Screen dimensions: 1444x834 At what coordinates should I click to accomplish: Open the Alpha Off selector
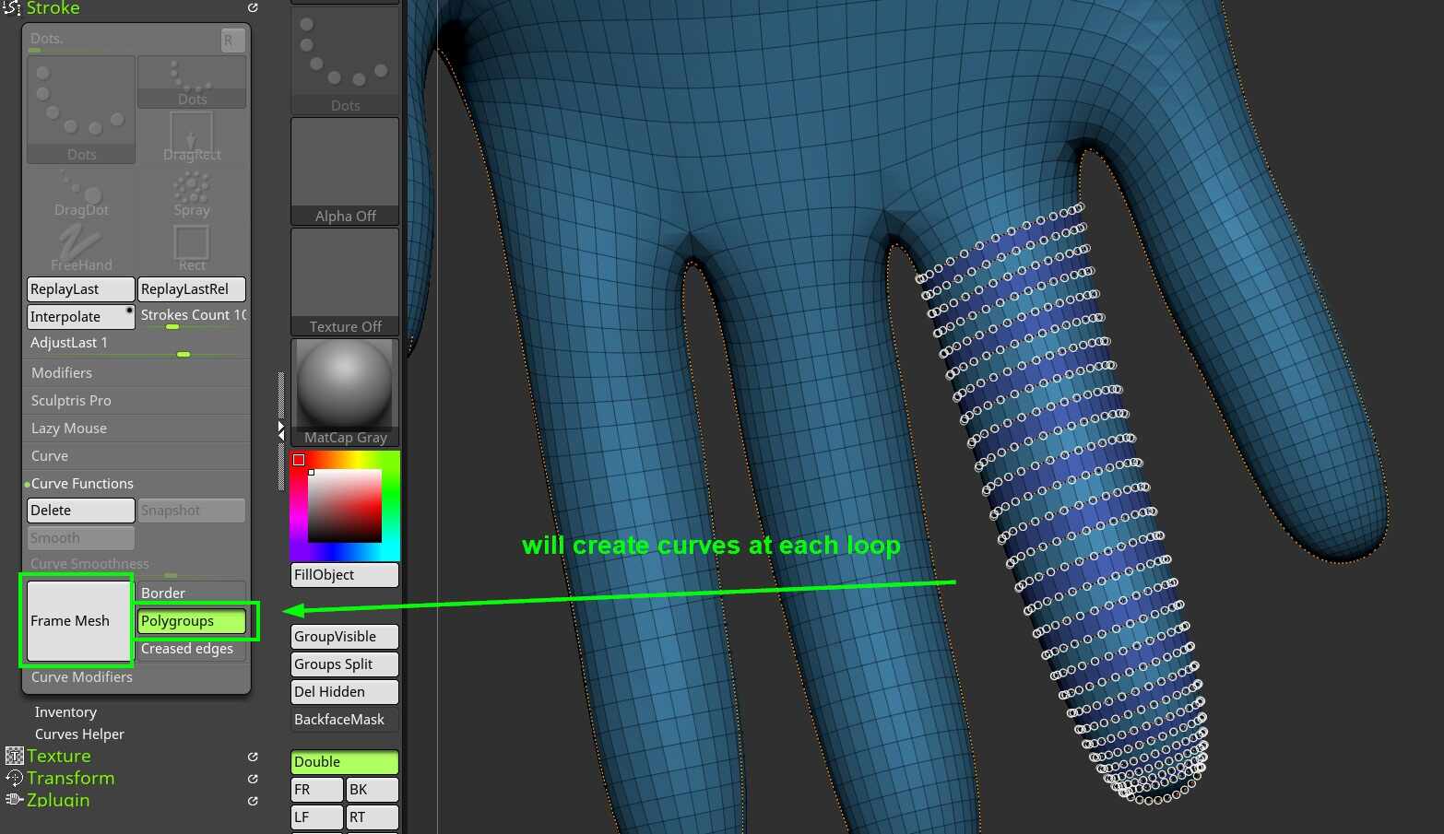pos(345,171)
